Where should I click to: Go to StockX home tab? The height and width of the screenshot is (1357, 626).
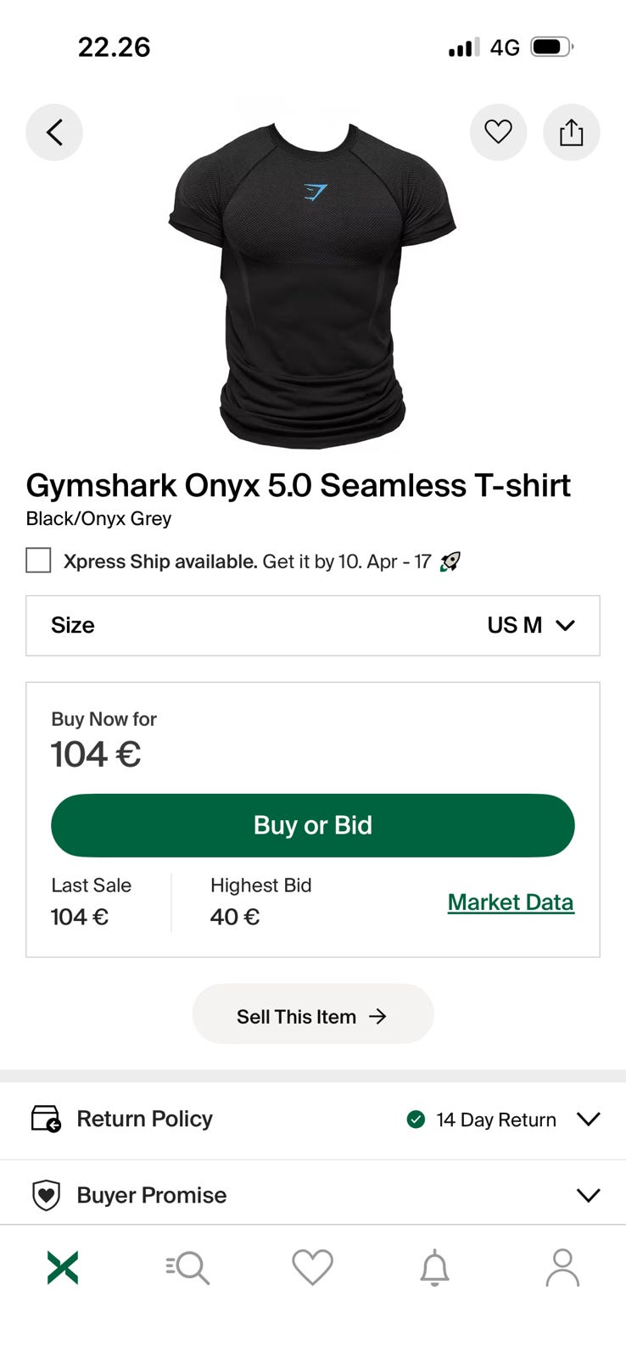(63, 1268)
